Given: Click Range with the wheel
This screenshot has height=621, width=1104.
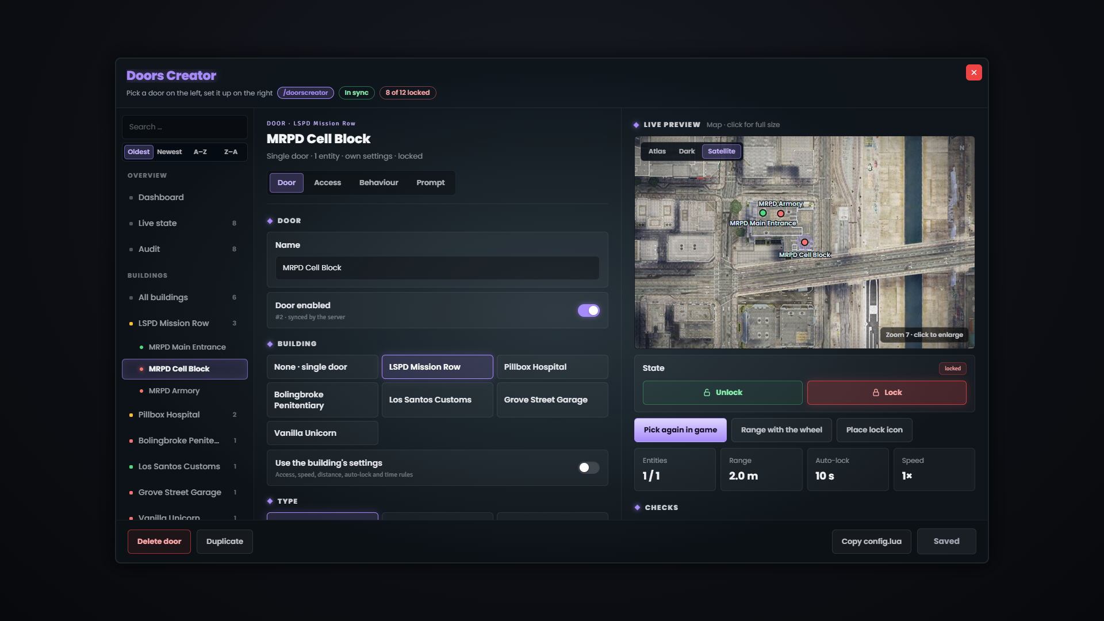Looking at the screenshot, I should pos(781,430).
